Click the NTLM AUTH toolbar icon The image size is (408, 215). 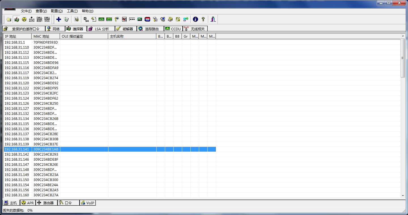(x=32, y=19)
